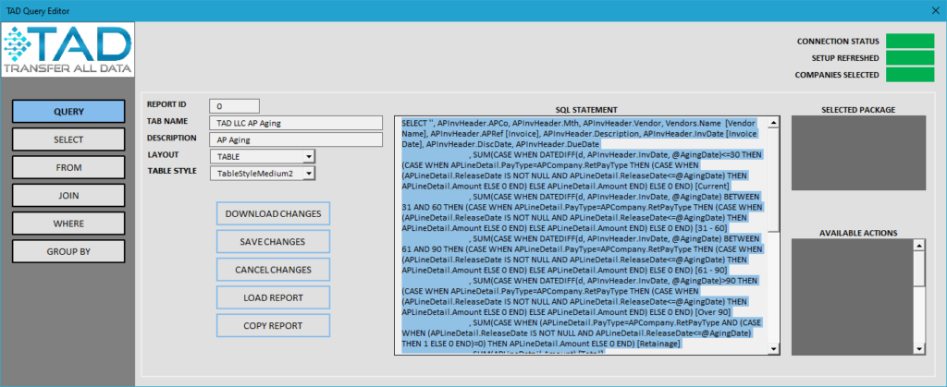Open the FROM section
This screenshot has width=947, height=387.
68,167
